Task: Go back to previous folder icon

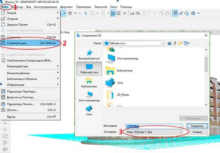Action: click(x=169, y=43)
